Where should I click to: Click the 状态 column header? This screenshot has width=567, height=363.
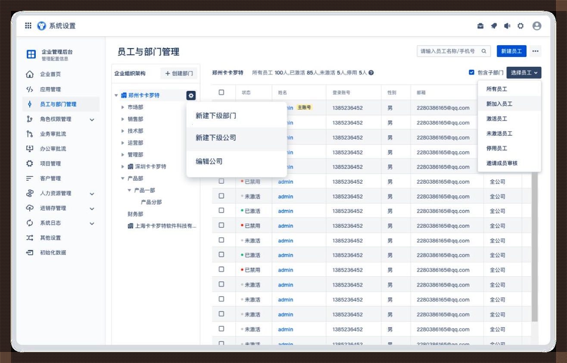(246, 93)
